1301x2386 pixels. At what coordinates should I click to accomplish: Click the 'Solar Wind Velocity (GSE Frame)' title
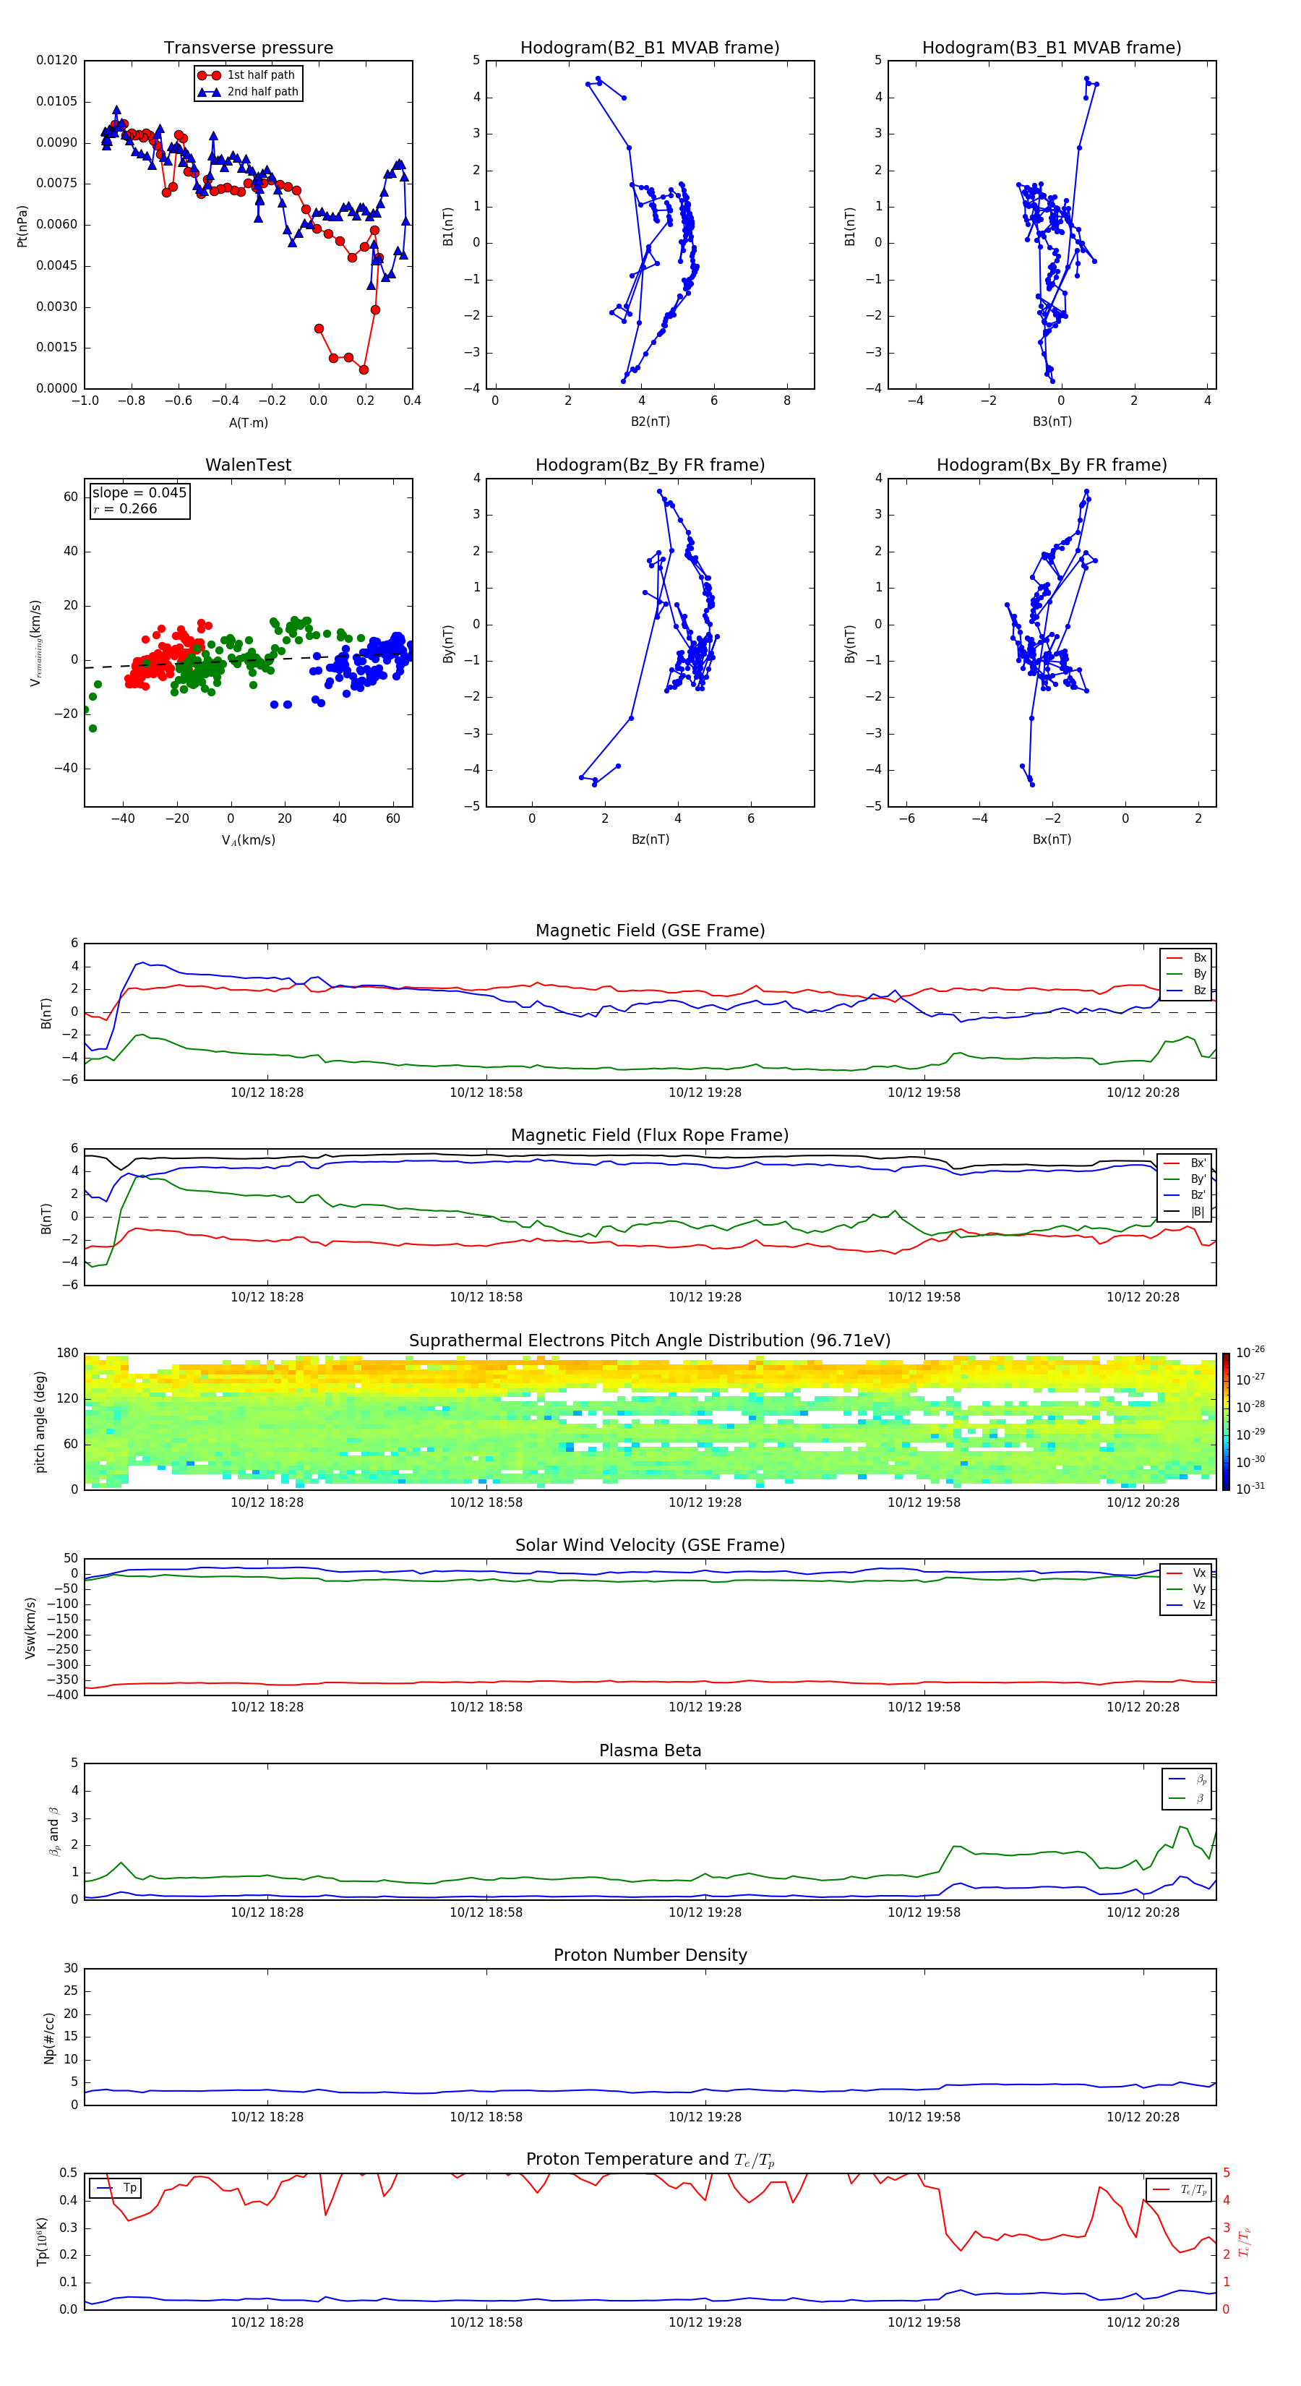click(650, 1545)
